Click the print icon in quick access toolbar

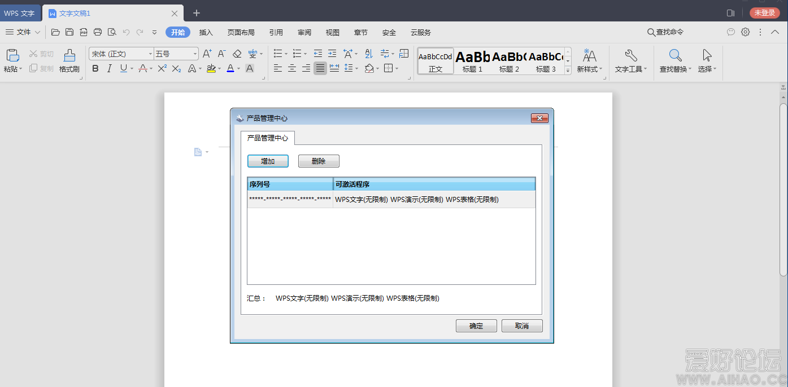[x=98, y=32]
